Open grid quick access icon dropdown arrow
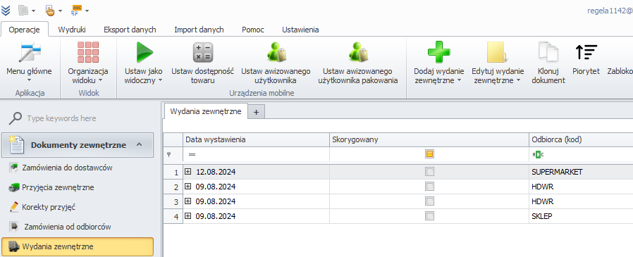This screenshot has height=257, width=633. click(33, 11)
